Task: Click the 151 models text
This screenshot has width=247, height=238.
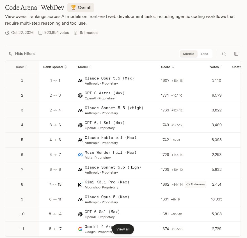Action: pos(89,33)
